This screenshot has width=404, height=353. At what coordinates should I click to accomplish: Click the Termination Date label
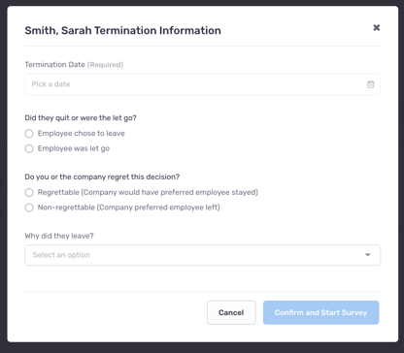click(54, 65)
